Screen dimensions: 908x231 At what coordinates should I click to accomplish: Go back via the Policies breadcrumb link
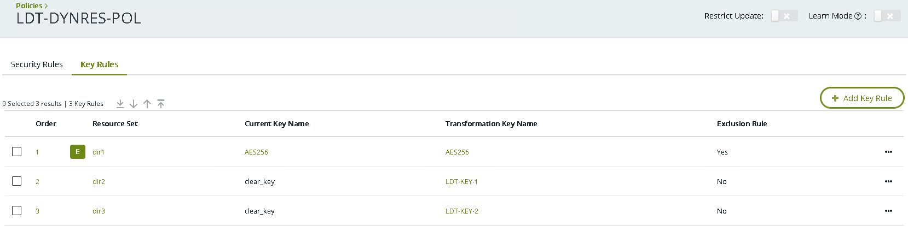coord(29,5)
